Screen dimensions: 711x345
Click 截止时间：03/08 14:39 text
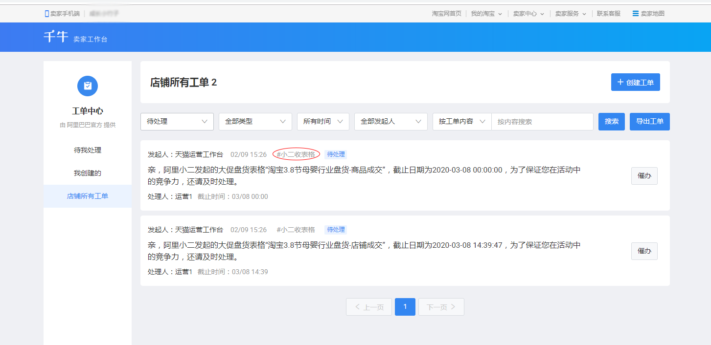point(233,272)
